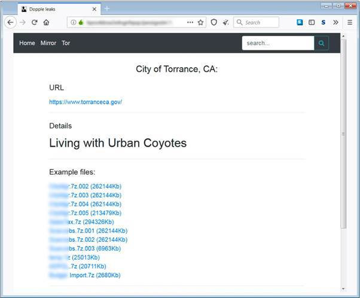Screen dimensions: 360x298
Task: Maximize the browser window
Action: (338, 6)
